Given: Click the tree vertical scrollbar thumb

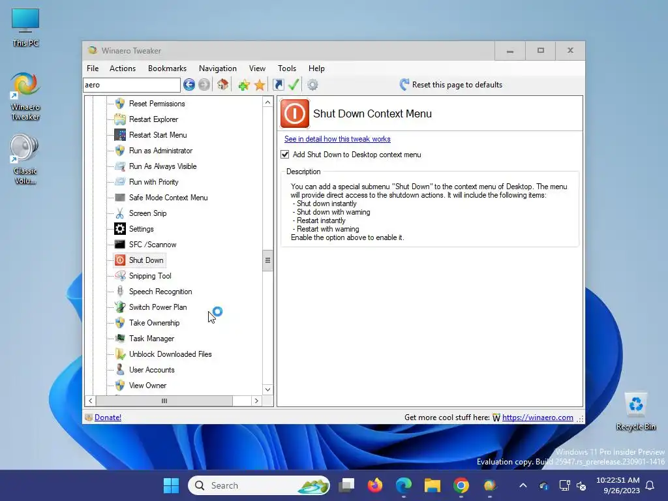Looking at the screenshot, I should pos(267,260).
